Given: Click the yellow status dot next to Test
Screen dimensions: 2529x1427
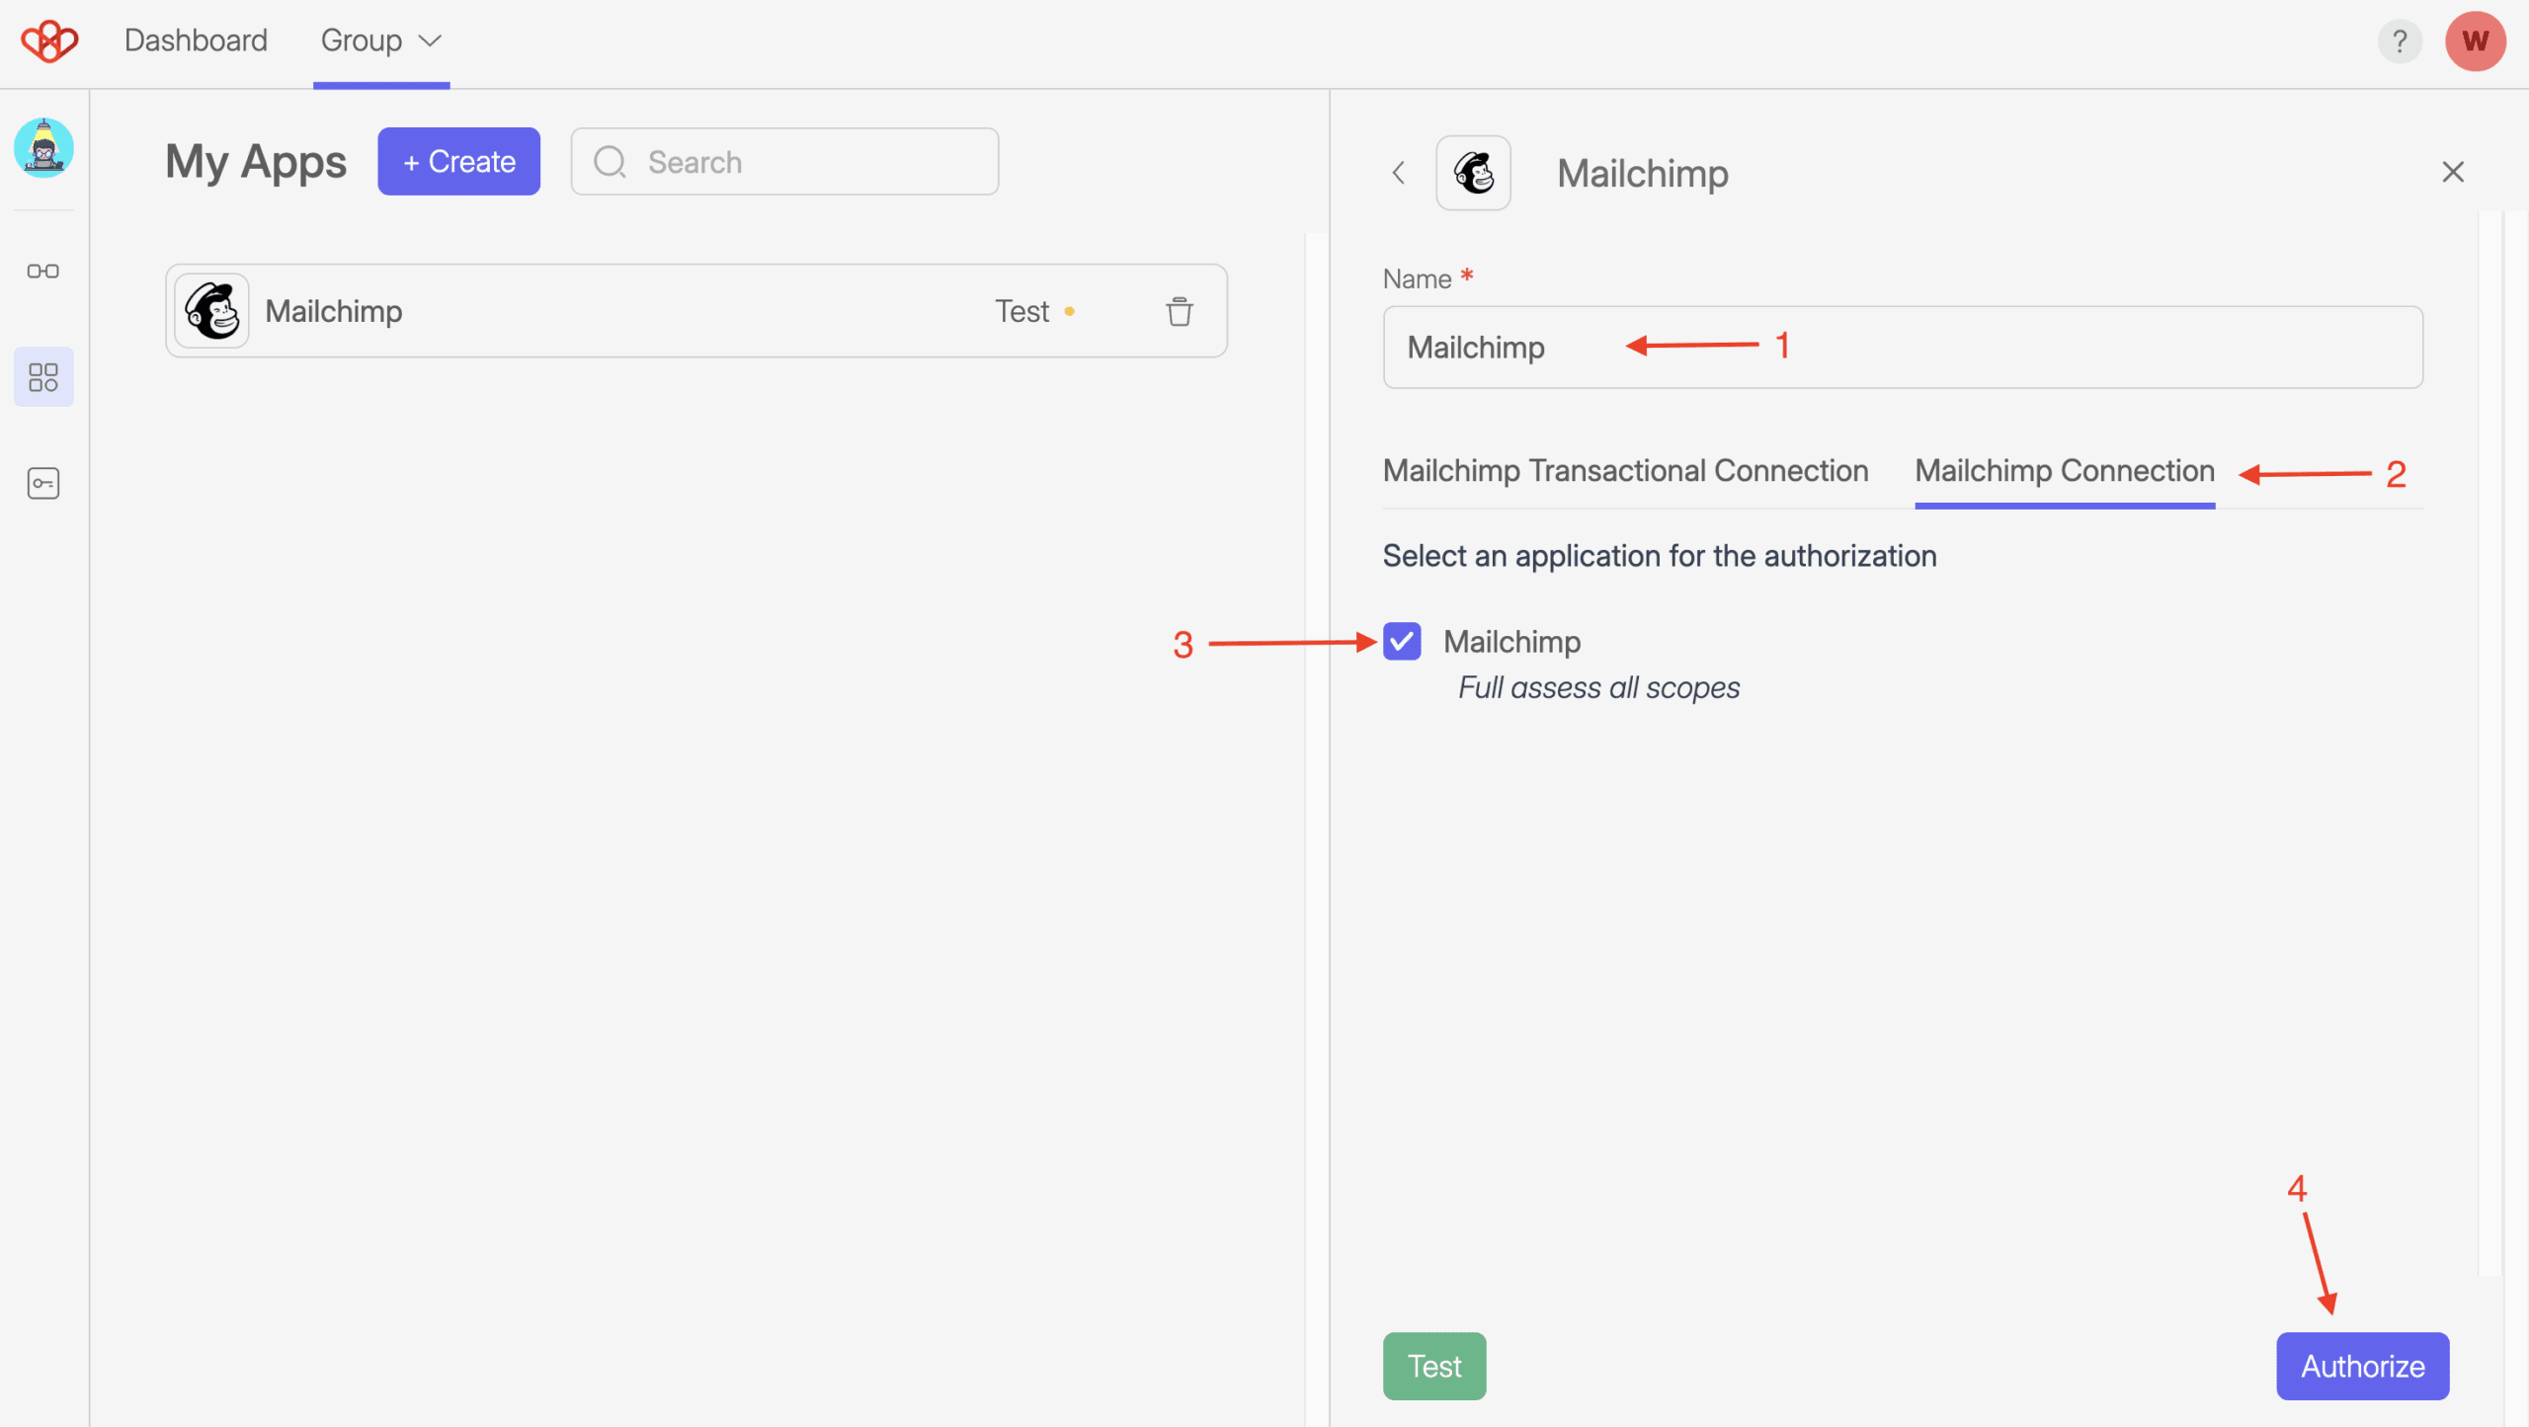Looking at the screenshot, I should [x=1069, y=312].
